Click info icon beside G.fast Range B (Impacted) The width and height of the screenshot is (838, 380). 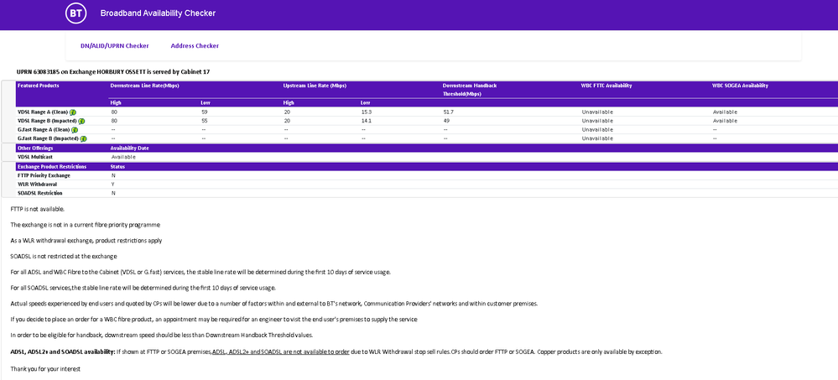pos(83,138)
